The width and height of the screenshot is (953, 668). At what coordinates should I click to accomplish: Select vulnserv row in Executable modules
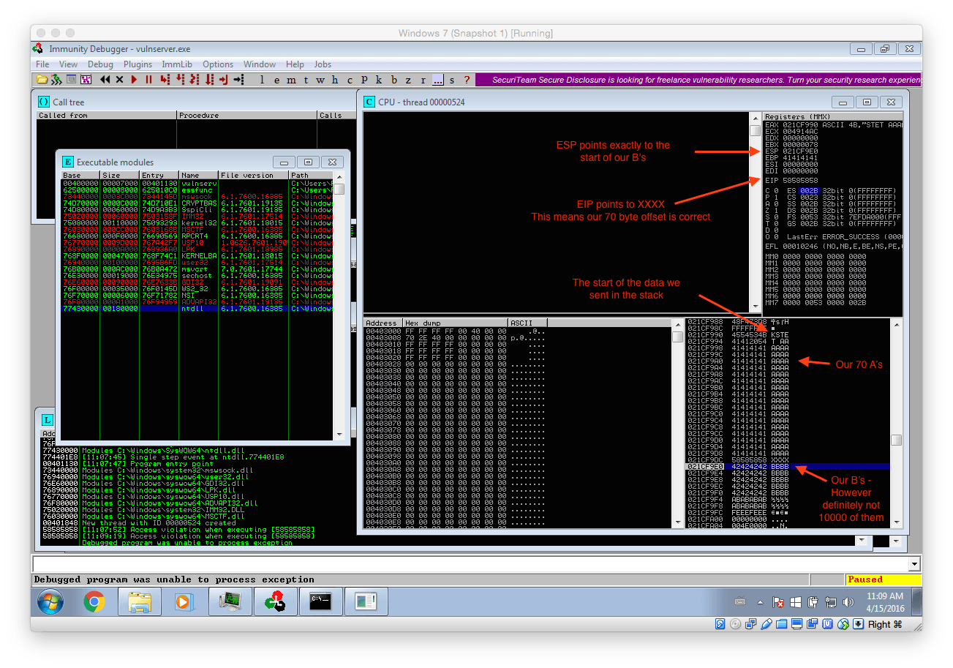coord(196,183)
